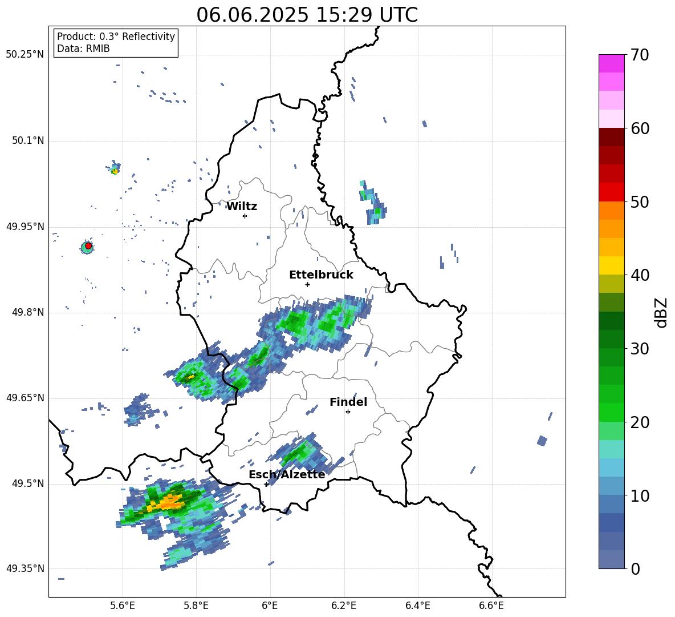Click the 49.5°N latitude label
Screen dimensions: 675x617
point(28,483)
